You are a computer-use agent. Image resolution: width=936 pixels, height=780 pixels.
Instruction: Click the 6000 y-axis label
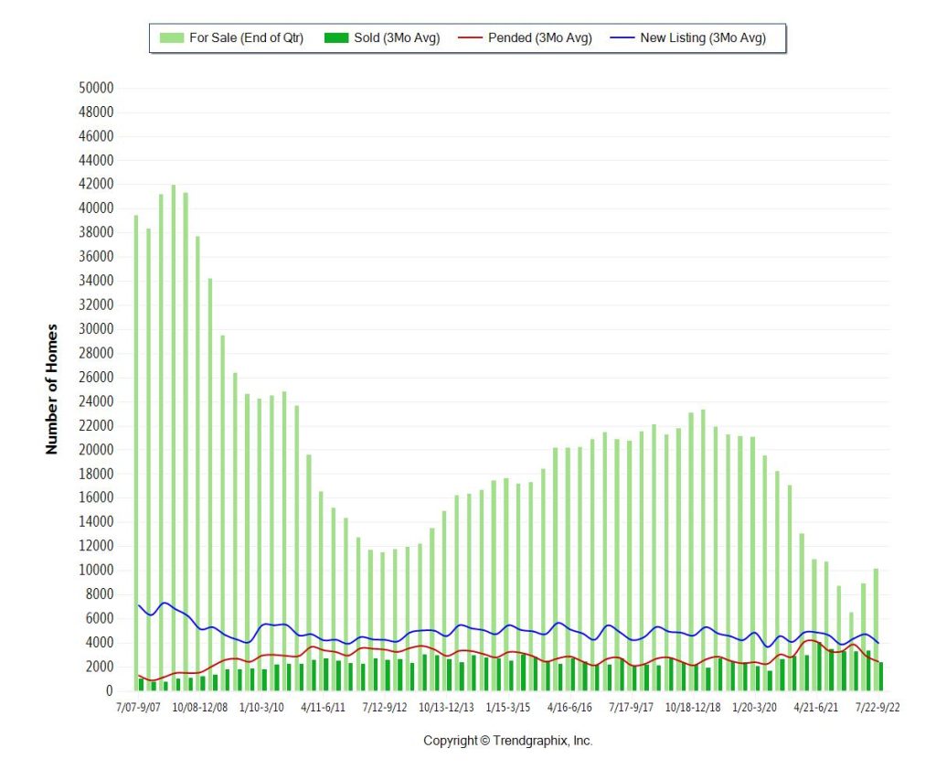coord(99,619)
